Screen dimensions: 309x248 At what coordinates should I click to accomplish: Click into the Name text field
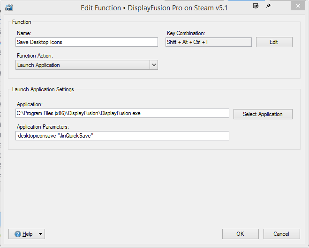click(x=87, y=42)
